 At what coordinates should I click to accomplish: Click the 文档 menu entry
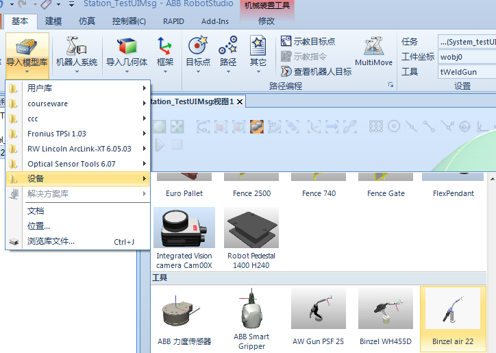pos(77,211)
